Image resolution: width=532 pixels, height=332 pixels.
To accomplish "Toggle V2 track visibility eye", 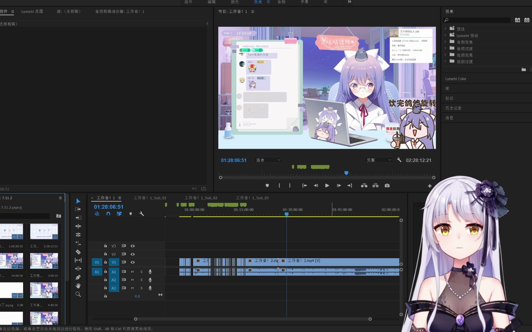I will coord(133,254).
